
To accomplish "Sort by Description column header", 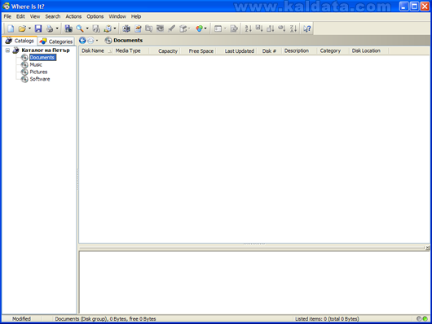I will (x=299, y=51).
